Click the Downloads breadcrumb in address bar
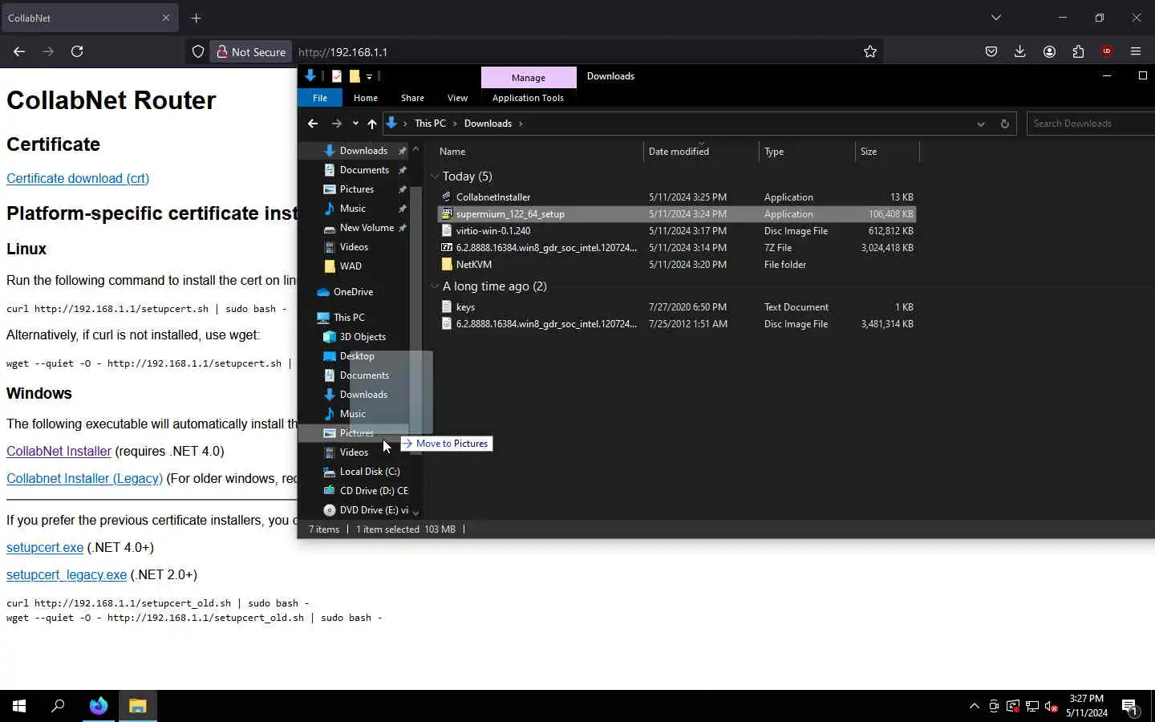Viewport: 1155px width, 722px height. point(488,124)
